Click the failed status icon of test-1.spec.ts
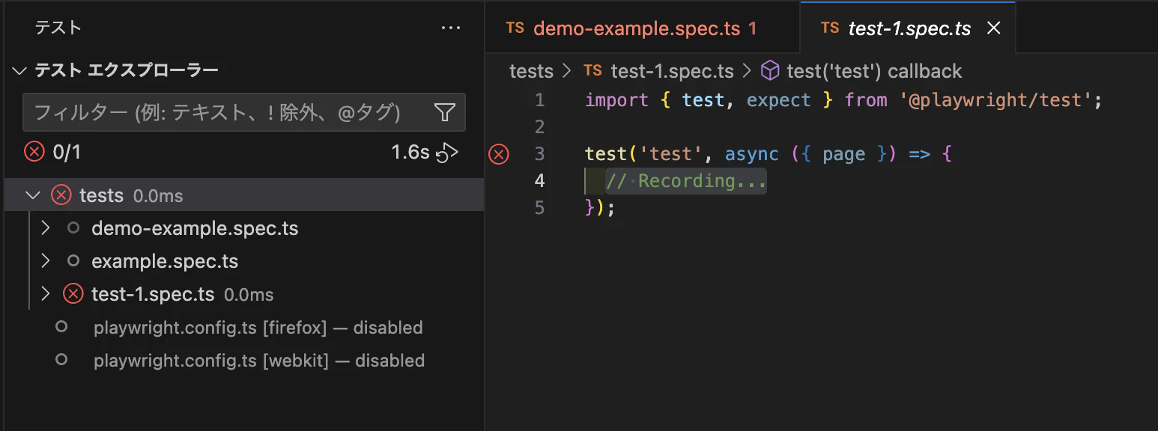 pos(73,294)
